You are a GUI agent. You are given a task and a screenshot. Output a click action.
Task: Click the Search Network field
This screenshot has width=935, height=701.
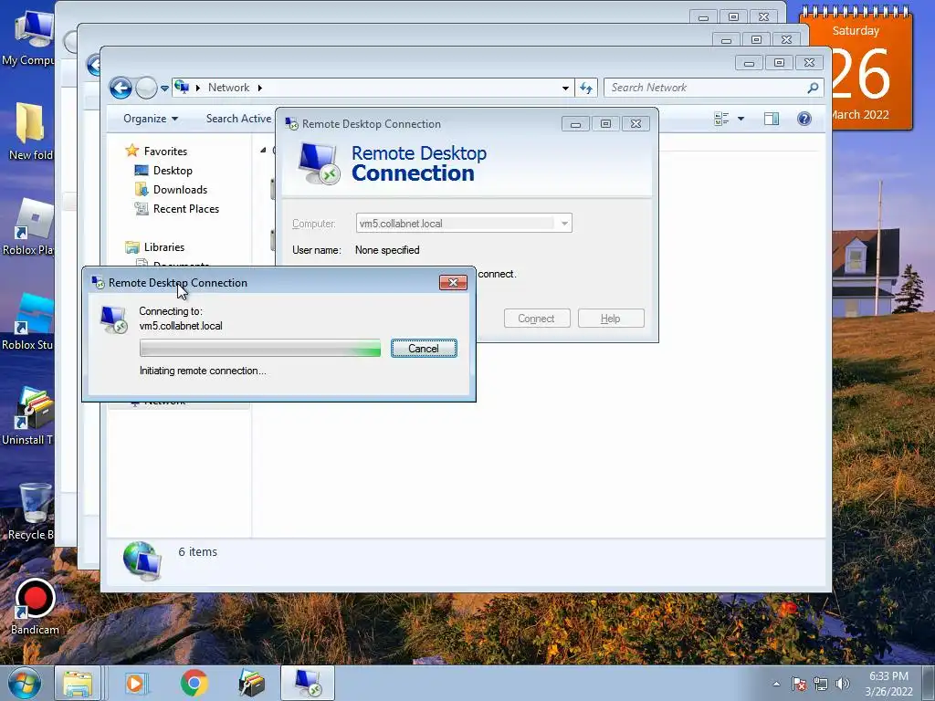tap(706, 88)
